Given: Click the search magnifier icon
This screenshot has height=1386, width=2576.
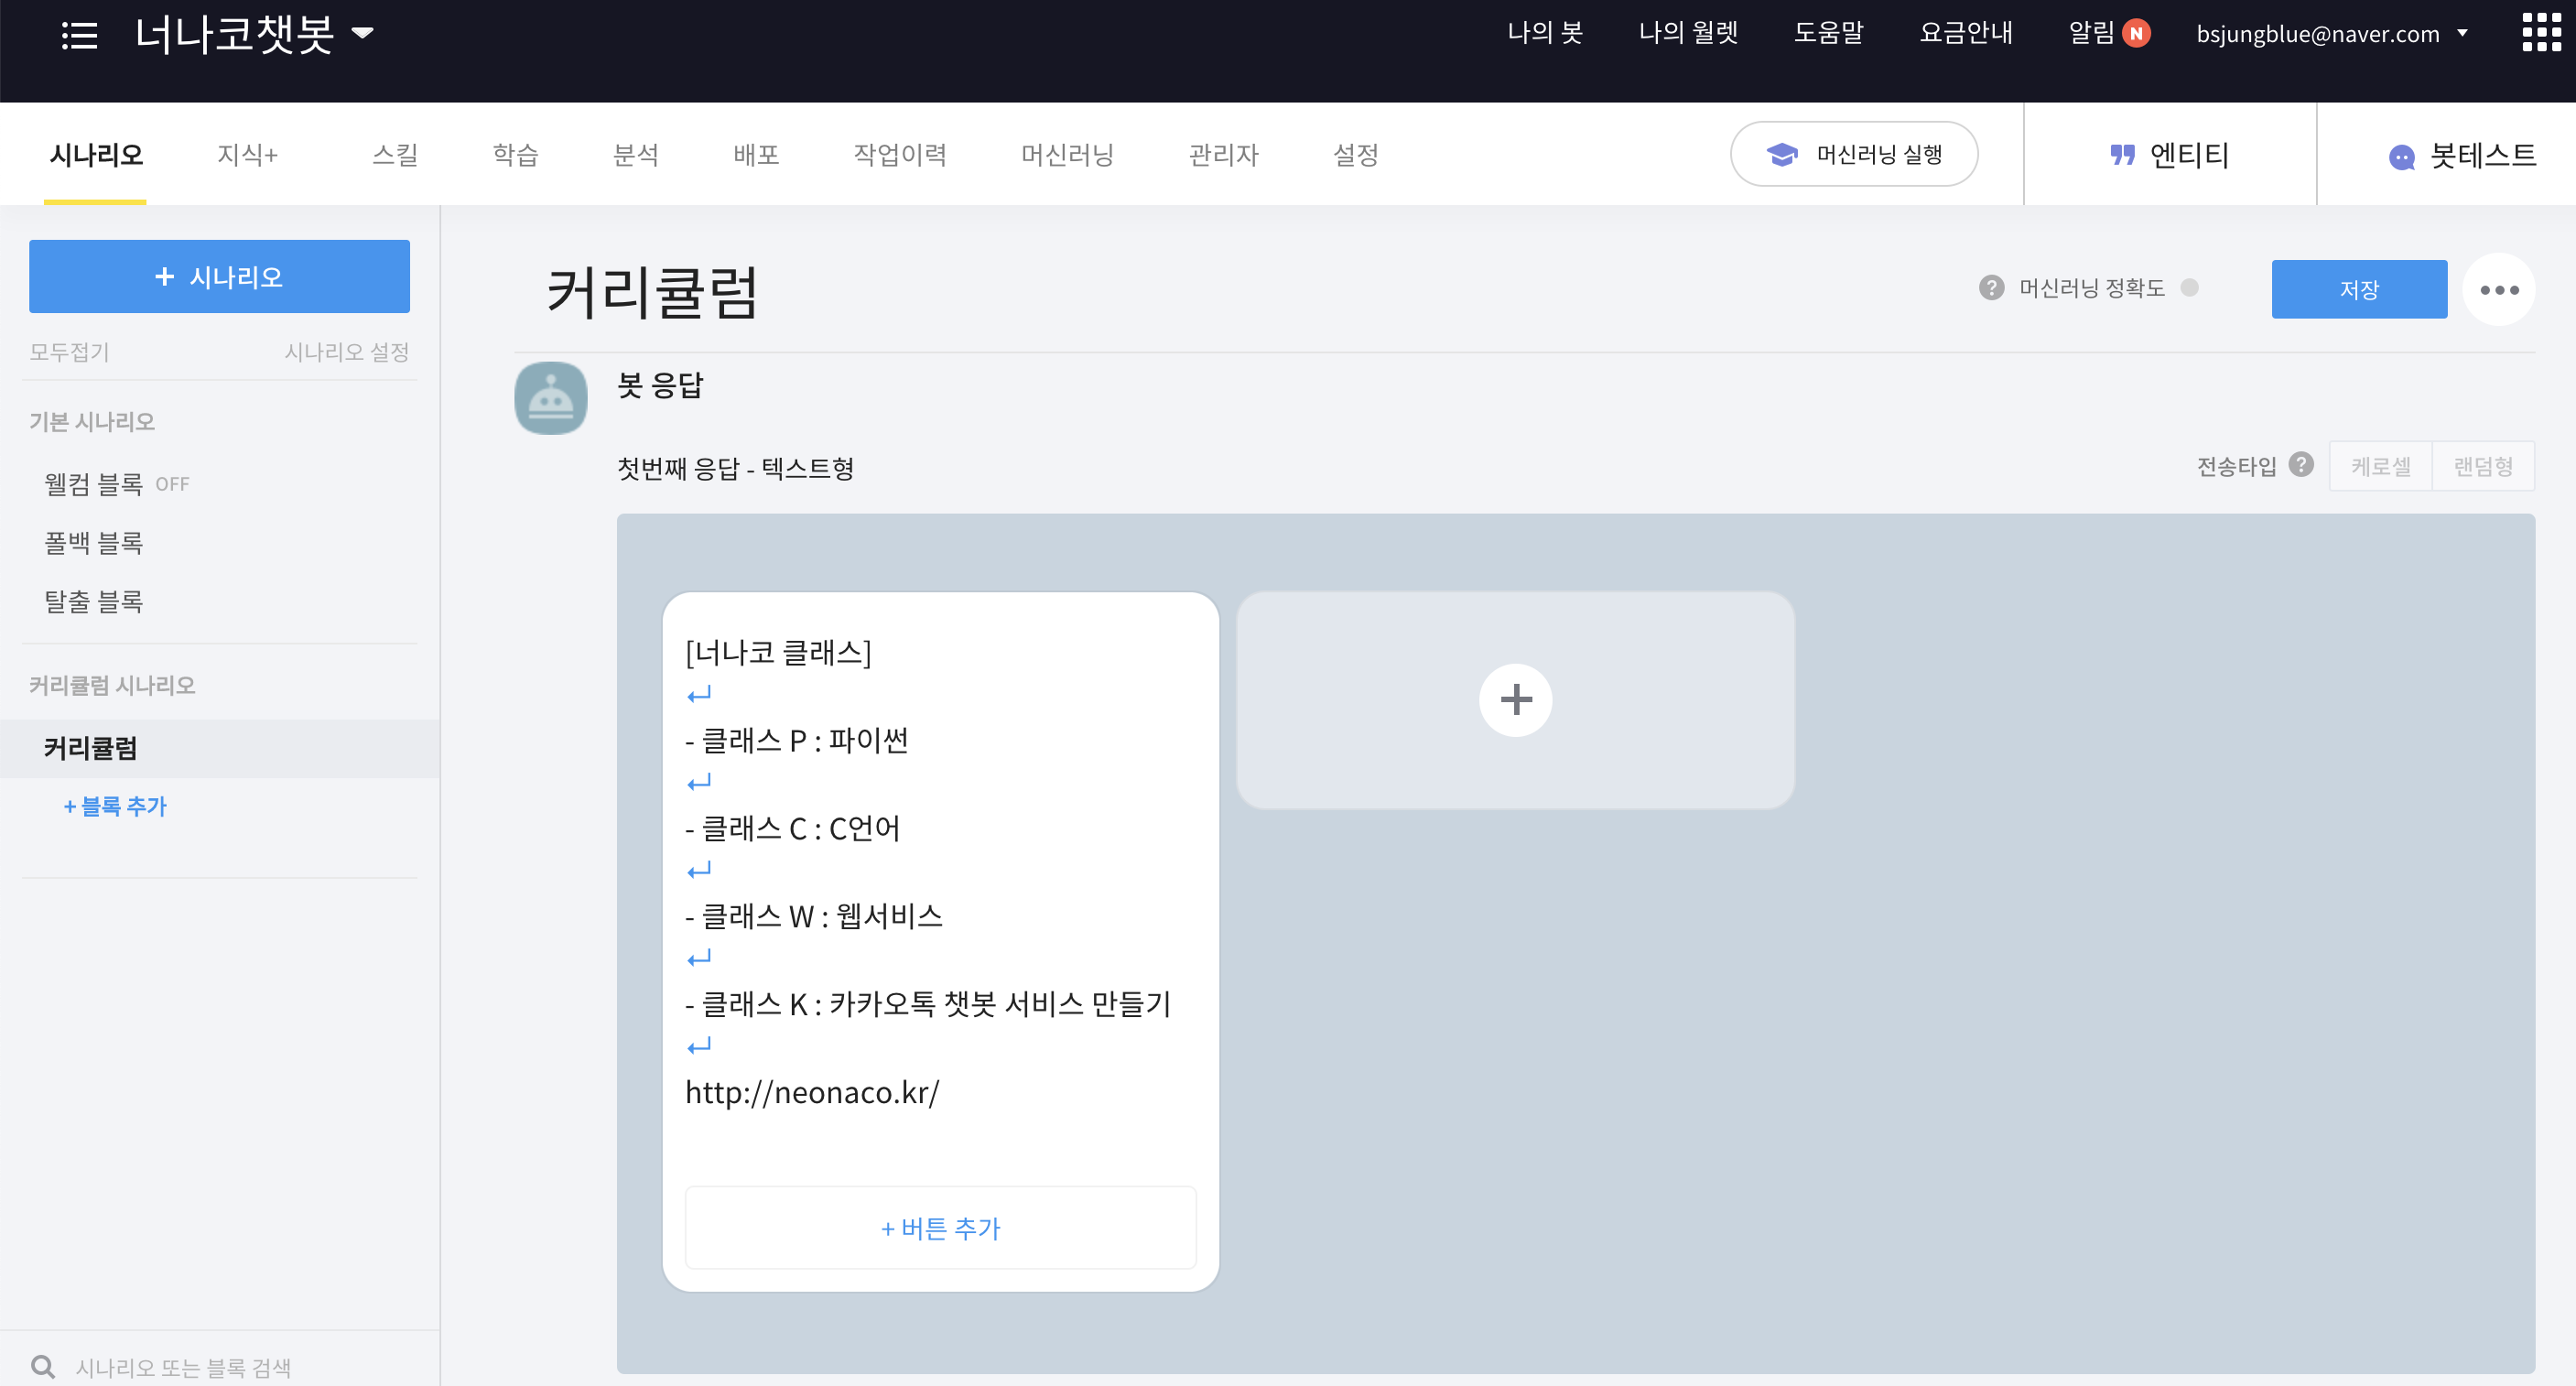Looking at the screenshot, I should click(42, 1366).
